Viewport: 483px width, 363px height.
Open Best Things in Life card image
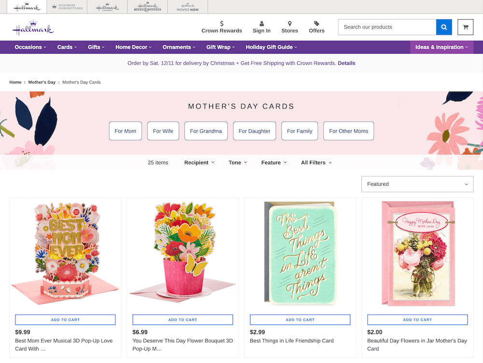tap(300, 254)
